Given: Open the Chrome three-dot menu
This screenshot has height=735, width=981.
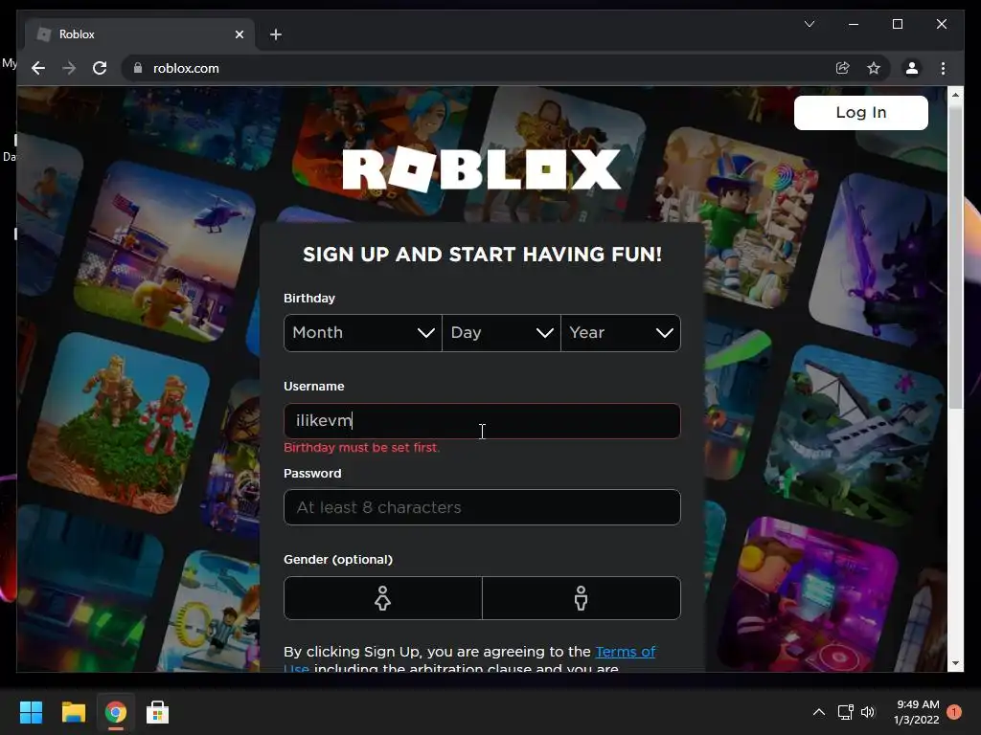Looking at the screenshot, I should (943, 68).
